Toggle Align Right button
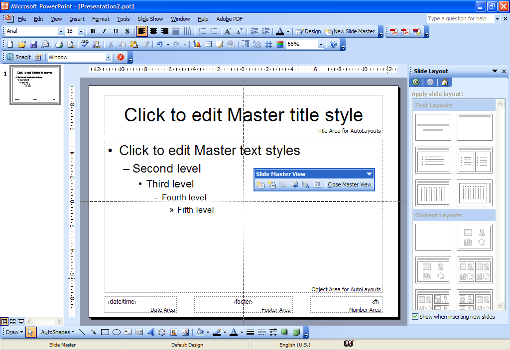Screen dimensions: 510x350 (165, 31)
